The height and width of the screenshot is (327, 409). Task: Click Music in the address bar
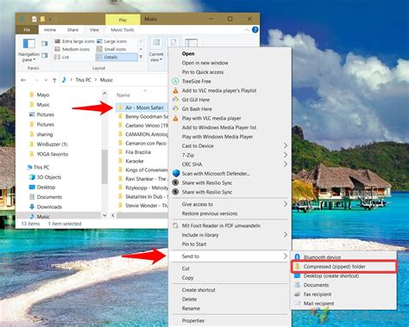(x=106, y=80)
